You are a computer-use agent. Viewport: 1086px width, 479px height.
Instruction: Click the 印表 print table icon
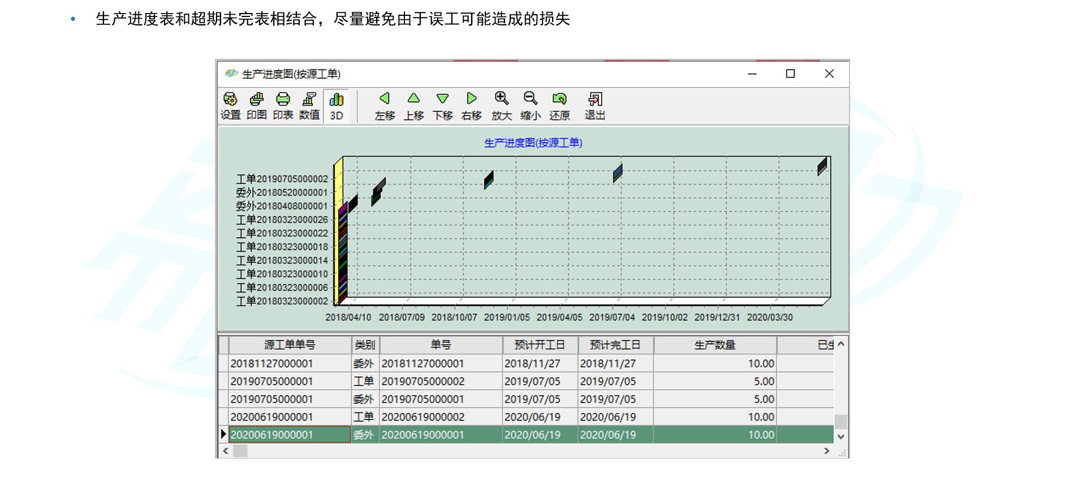[x=283, y=106]
